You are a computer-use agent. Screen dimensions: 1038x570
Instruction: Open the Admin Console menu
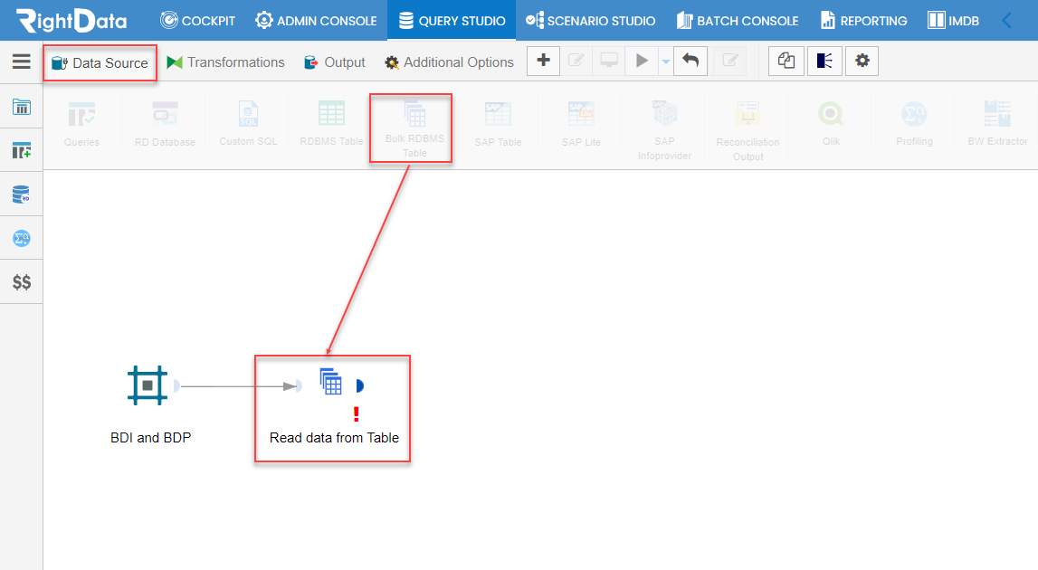[x=317, y=21]
